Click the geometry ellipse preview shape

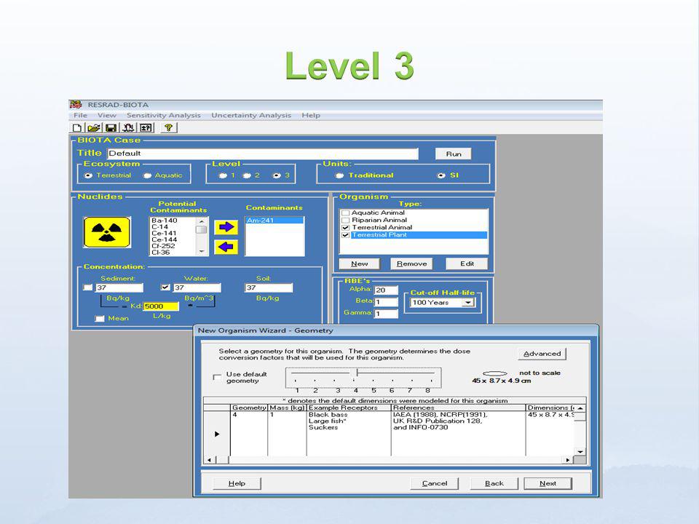click(495, 373)
